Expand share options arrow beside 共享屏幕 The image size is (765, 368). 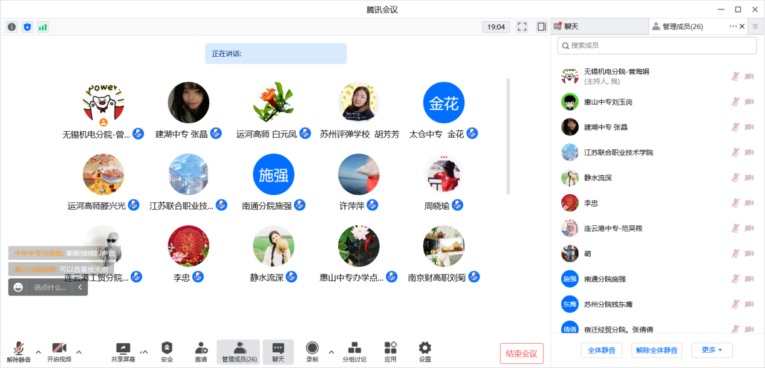point(144,352)
